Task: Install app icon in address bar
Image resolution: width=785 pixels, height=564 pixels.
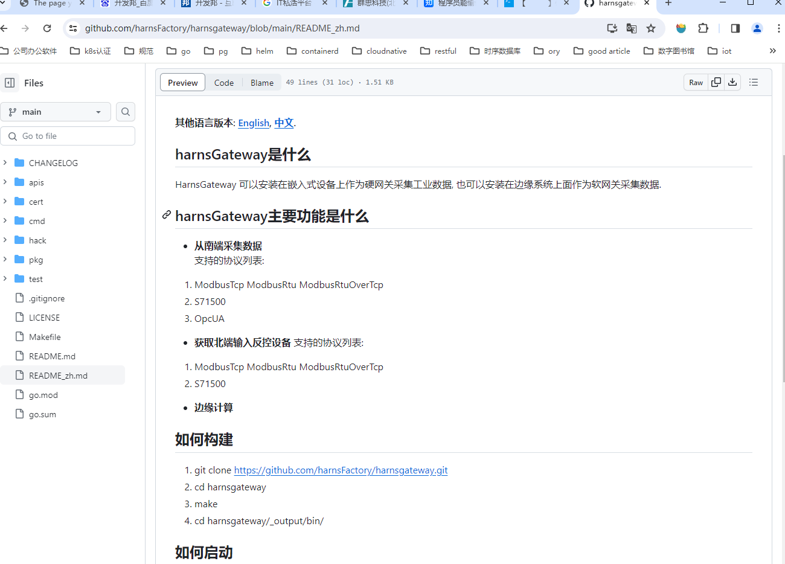Action: point(612,28)
